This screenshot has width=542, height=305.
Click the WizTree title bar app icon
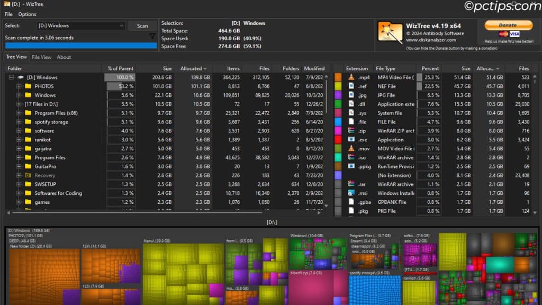(x=7, y=4)
